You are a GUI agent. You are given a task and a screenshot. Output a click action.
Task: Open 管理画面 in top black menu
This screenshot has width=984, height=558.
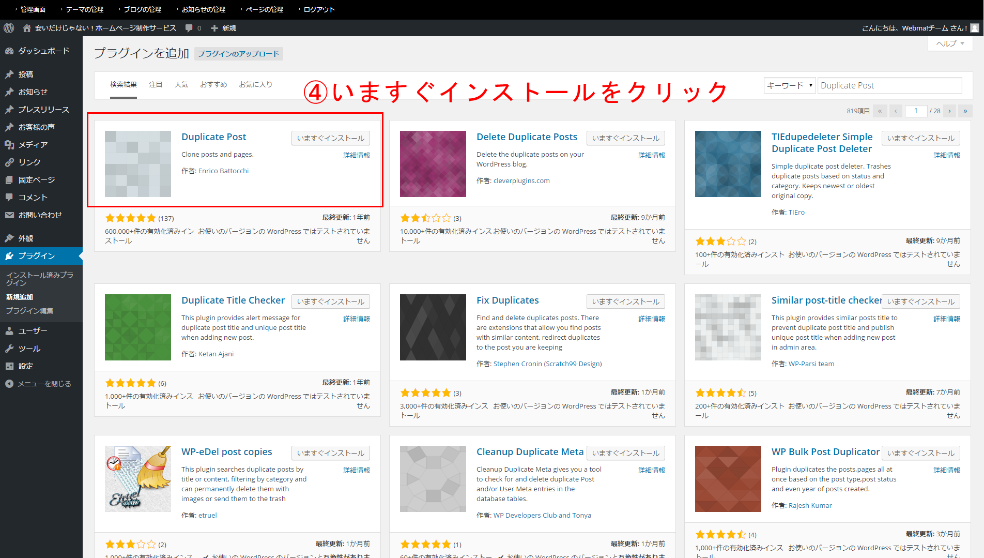(33, 9)
